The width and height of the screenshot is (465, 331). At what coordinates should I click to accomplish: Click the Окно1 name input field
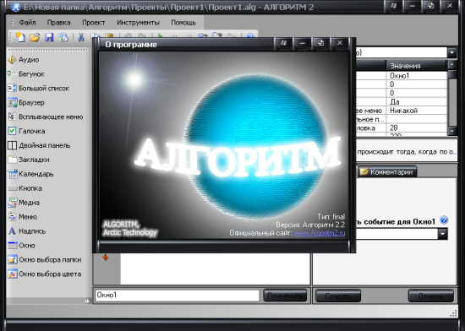[178, 296]
